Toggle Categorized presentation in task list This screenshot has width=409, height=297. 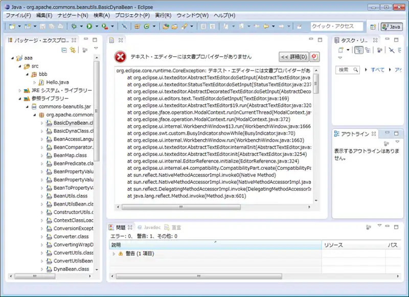[359, 50]
